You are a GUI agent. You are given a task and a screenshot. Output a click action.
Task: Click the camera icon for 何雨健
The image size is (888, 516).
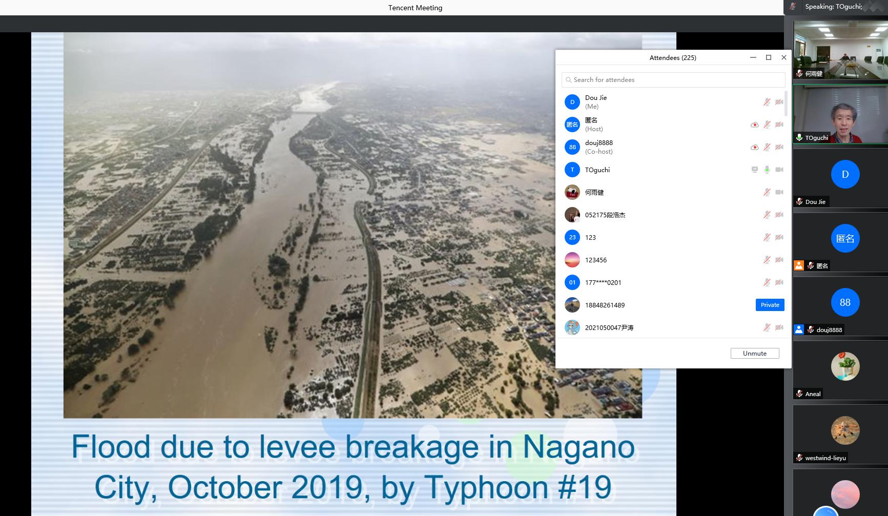[779, 192]
